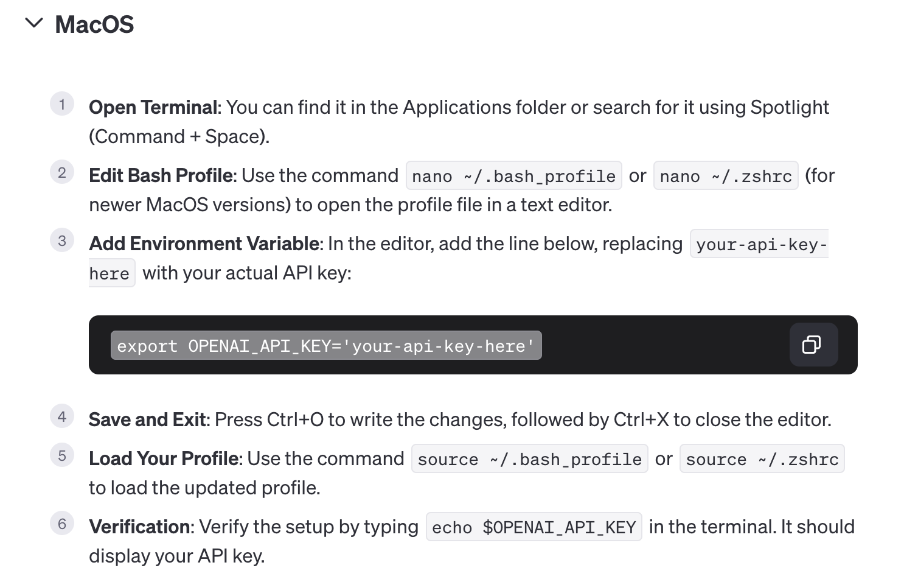
Task: Click the nano ~/.zshrc inline code
Action: pyautogui.click(x=725, y=176)
